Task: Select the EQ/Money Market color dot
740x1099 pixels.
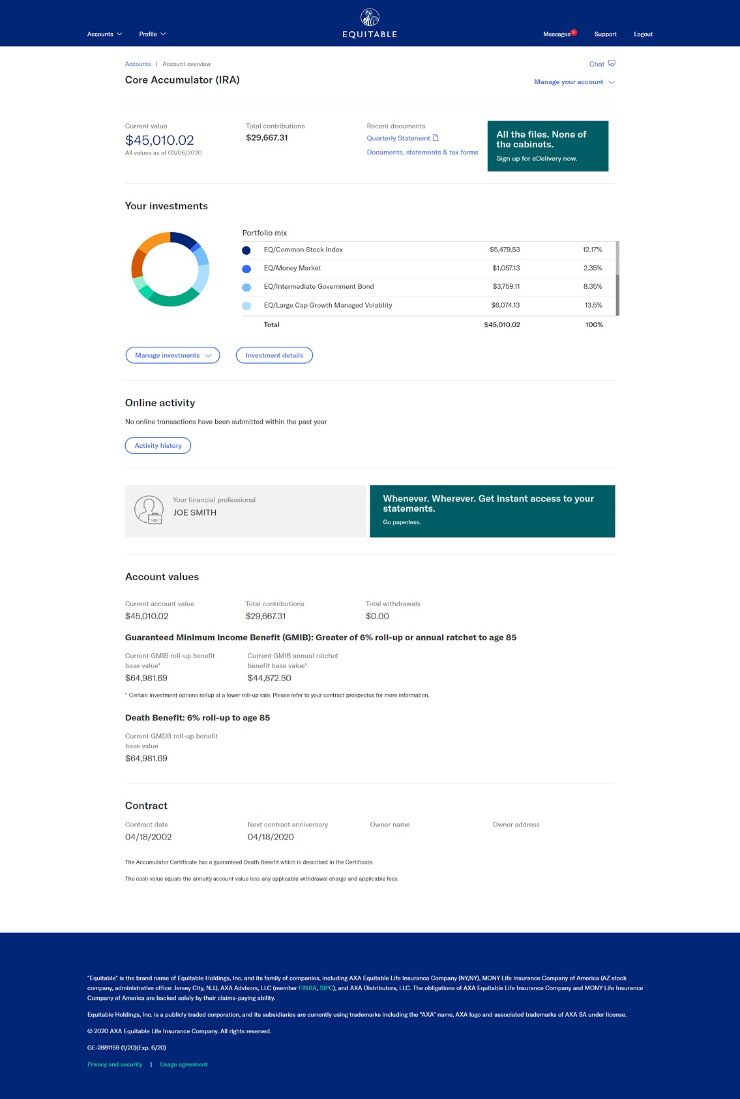Action: pos(246,269)
